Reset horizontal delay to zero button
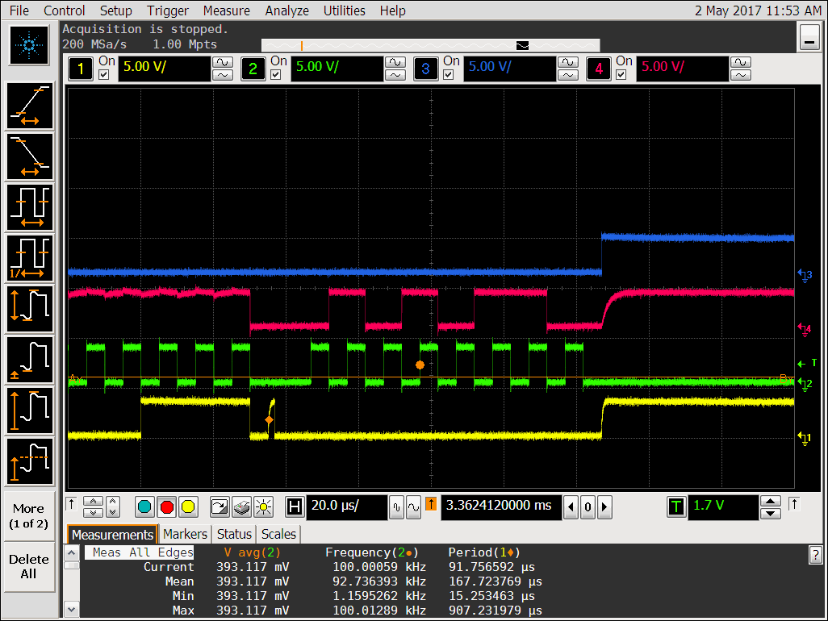The height and width of the screenshot is (621, 828). (588, 507)
